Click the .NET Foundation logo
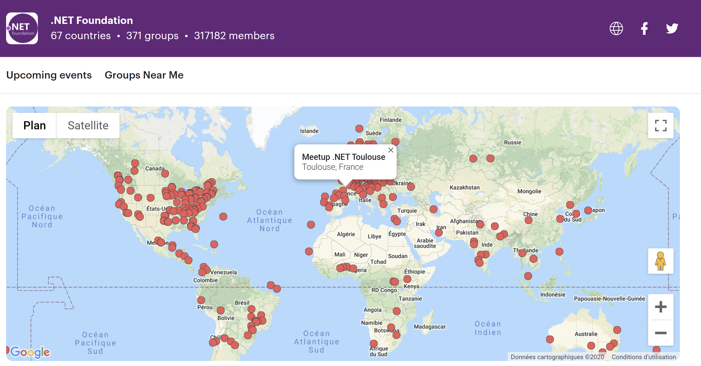 coord(22,28)
